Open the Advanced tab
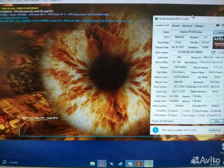 [x=187, y=26]
